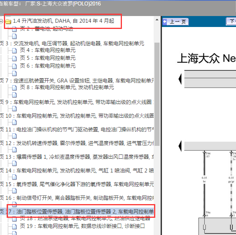The height and width of the screenshot is (235, 236).
Task: Open the 1.4 升汽油发动机 DAHA folder icon
Action: (8, 22)
